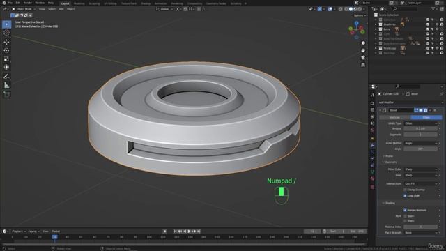
Task: Adjust the Bevel Angle field
Action: [x=420, y=149]
